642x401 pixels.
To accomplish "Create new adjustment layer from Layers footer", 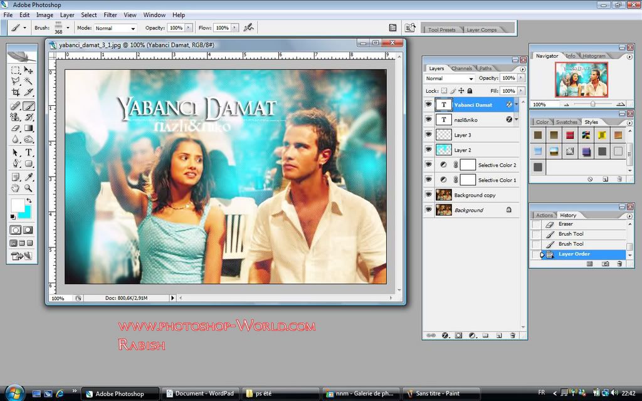I will tap(472, 336).
